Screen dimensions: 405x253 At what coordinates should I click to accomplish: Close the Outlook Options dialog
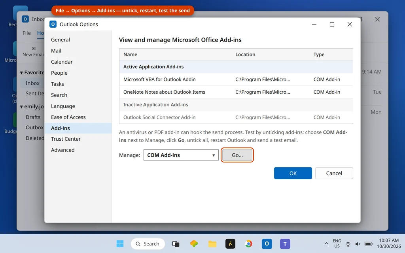coord(350,24)
